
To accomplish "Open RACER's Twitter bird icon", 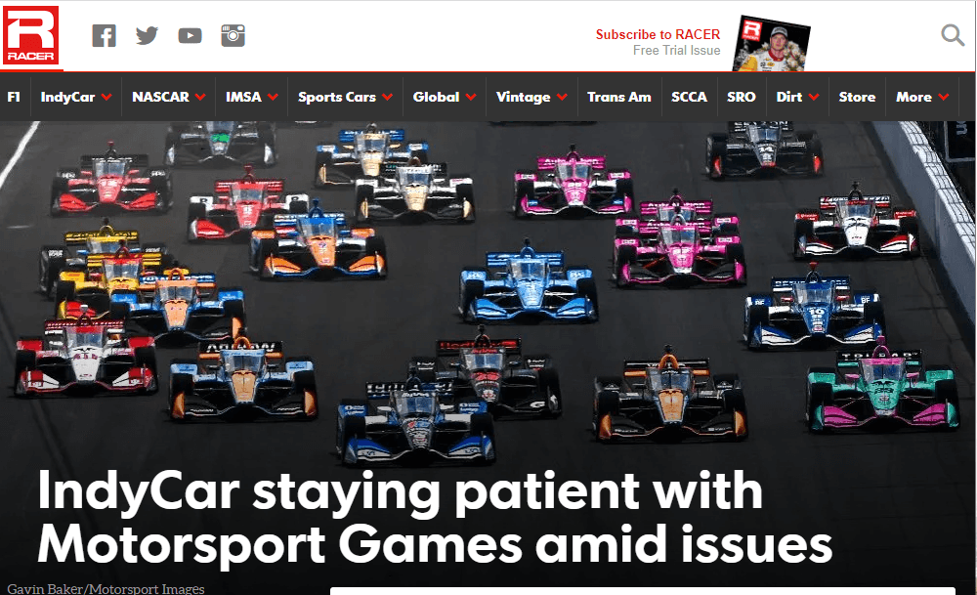I will click(x=148, y=35).
